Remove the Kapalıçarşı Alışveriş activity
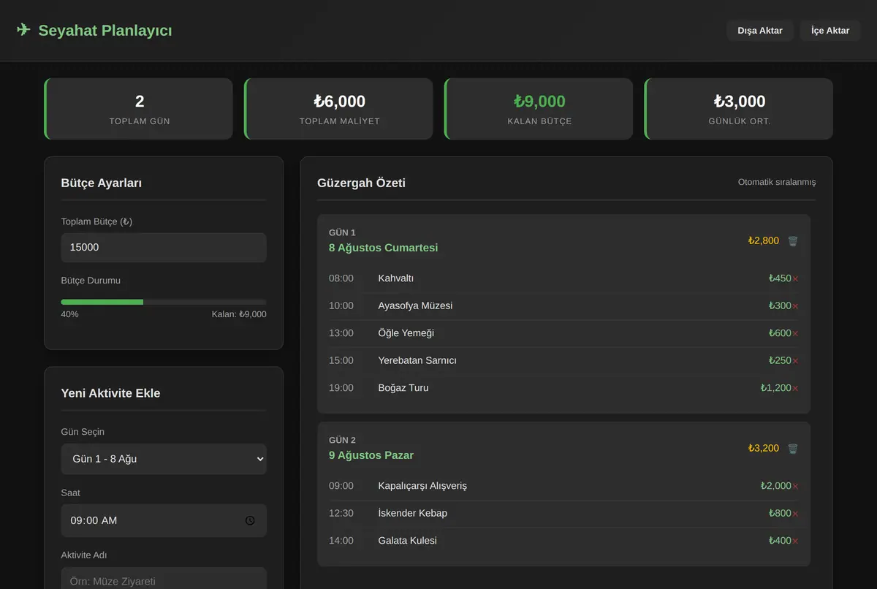Screen dimensions: 877x589 [x=795, y=486]
